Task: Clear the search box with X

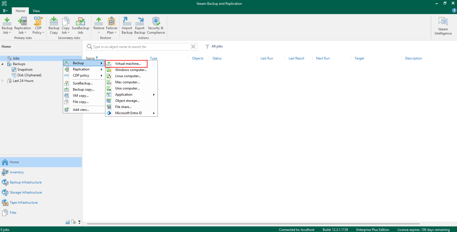Action: point(193,47)
